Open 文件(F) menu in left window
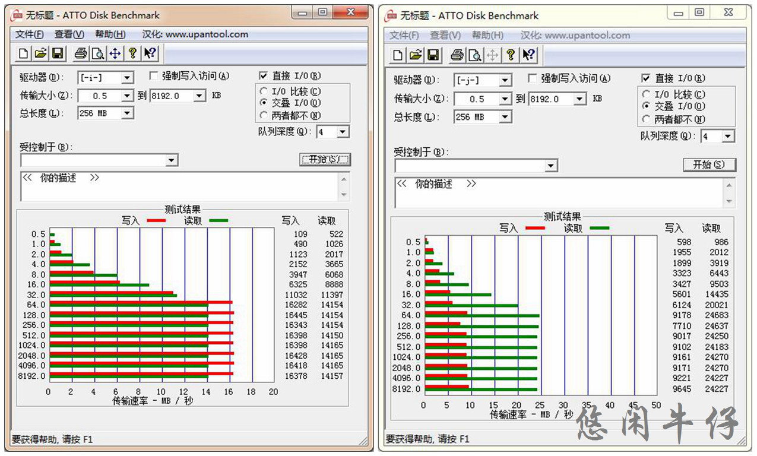The width and height of the screenshot is (757, 456). pyautogui.click(x=30, y=34)
